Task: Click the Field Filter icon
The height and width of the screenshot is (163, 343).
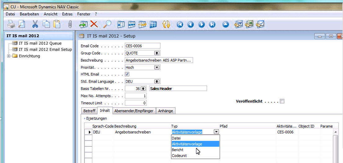Action: (x=121, y=24)
